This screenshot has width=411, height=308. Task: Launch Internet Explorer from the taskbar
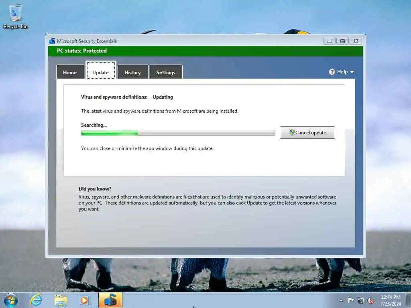pyautogui.click(x=36, y=300)
